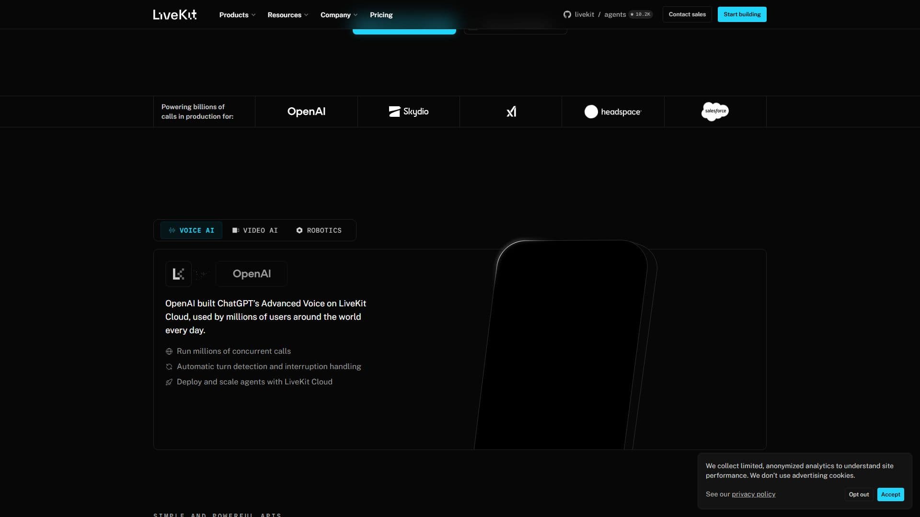Click the Robotics gear icon

click(299, 230)
